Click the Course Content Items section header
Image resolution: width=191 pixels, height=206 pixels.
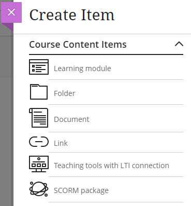click(78, 45)
